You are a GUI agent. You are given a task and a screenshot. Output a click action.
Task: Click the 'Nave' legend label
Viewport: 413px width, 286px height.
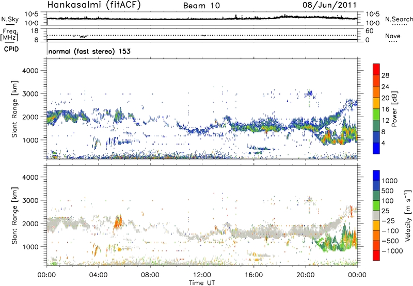(393, 36)
